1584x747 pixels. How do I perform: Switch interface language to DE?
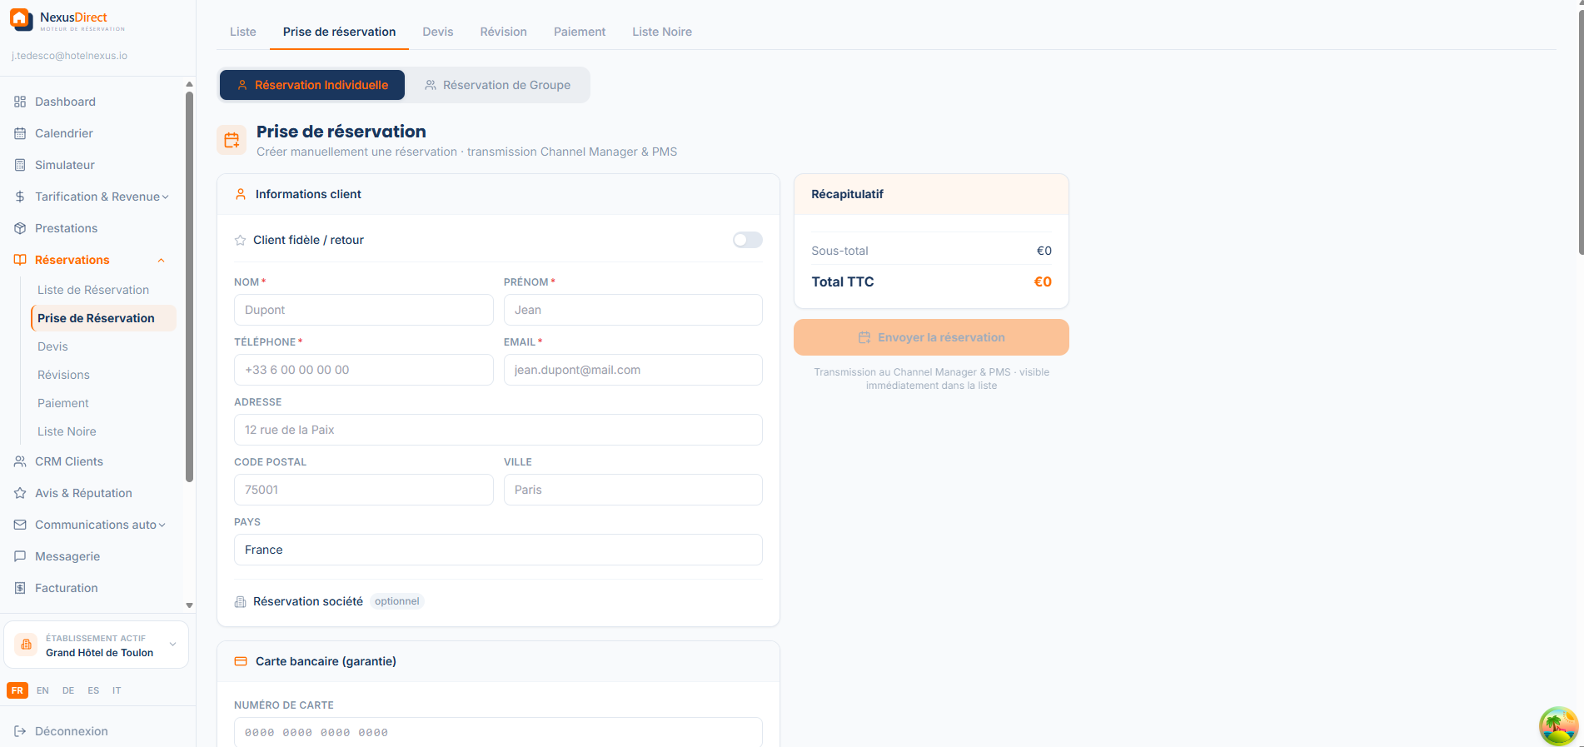tap(68, 690)
